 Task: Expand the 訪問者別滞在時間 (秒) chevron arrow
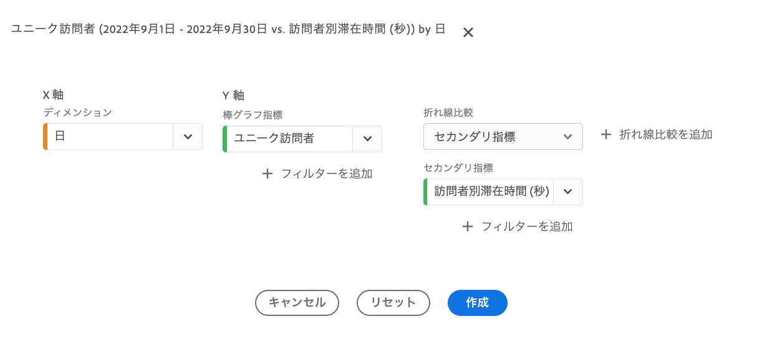(x=567, y=192)
